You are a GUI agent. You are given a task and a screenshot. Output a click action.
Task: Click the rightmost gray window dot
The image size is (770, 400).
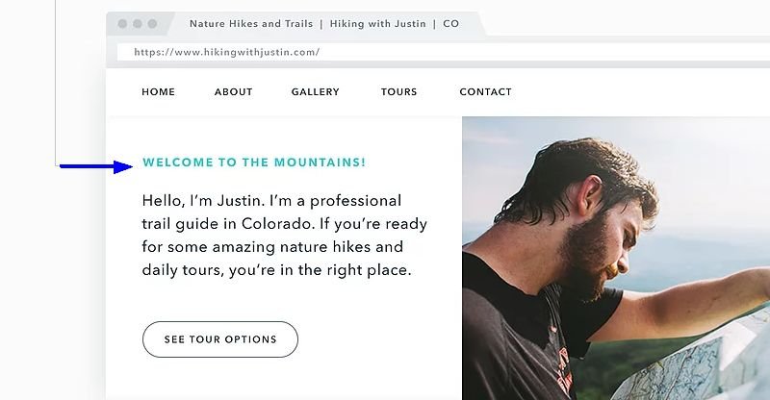(x=152, y=24)
